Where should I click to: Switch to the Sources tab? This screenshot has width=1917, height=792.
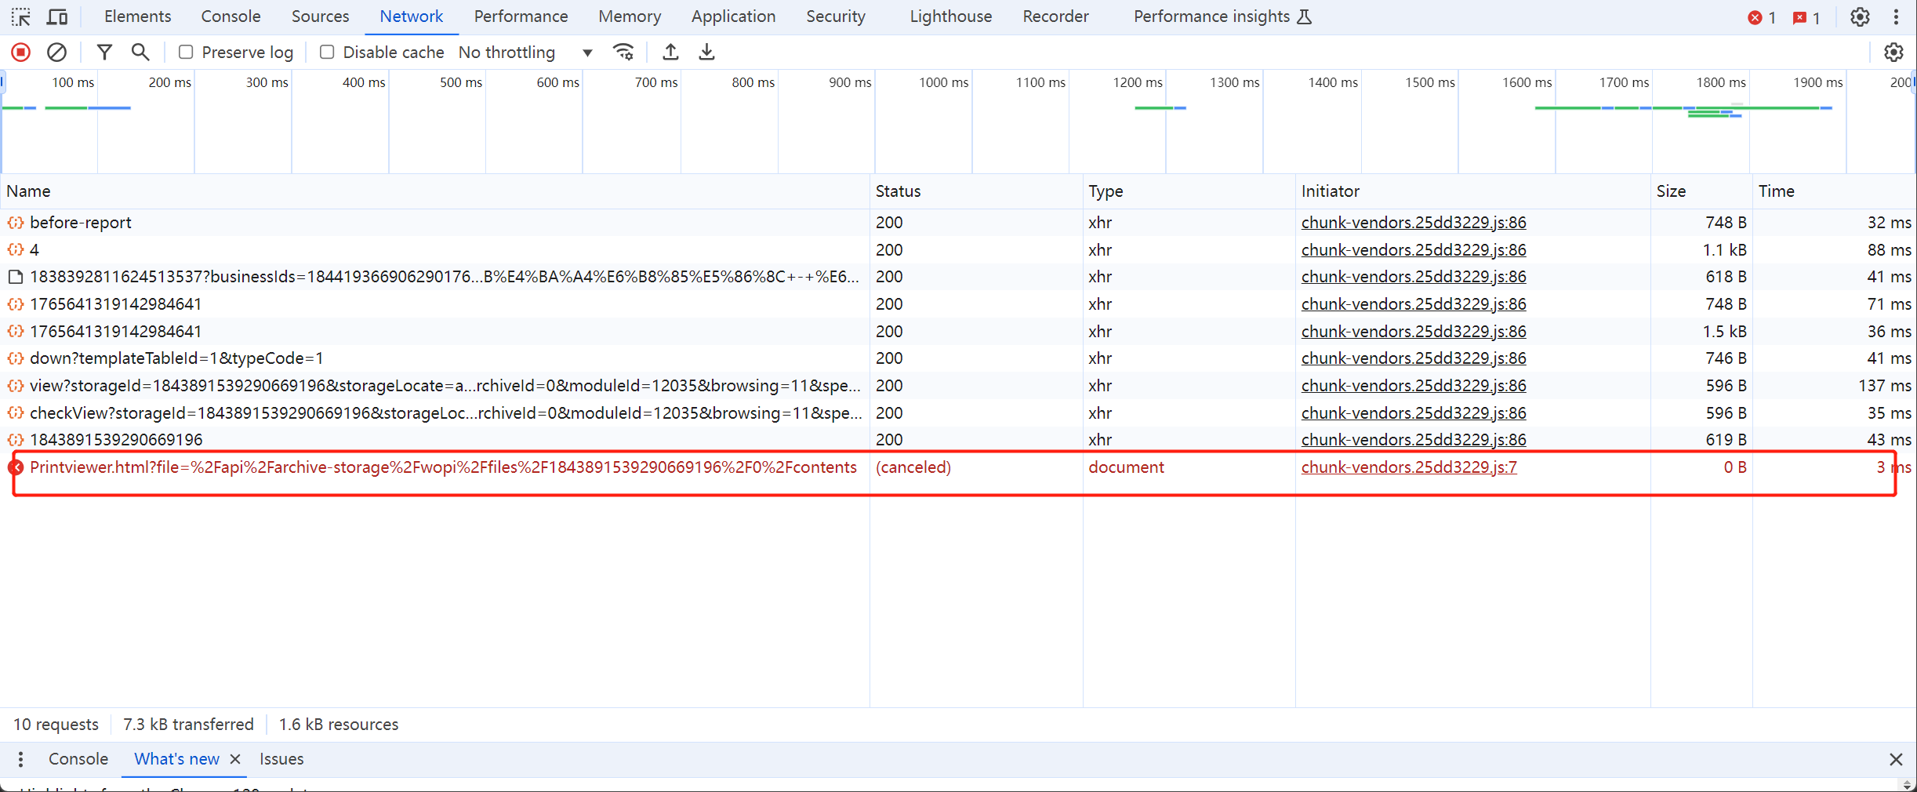(x=320, y=16)
